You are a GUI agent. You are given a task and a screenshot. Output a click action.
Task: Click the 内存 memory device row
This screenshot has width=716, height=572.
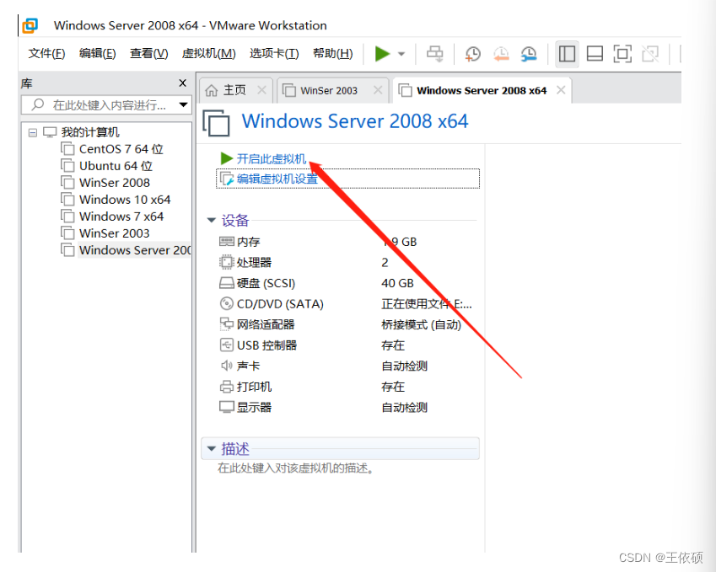click(x=347, y=242)
